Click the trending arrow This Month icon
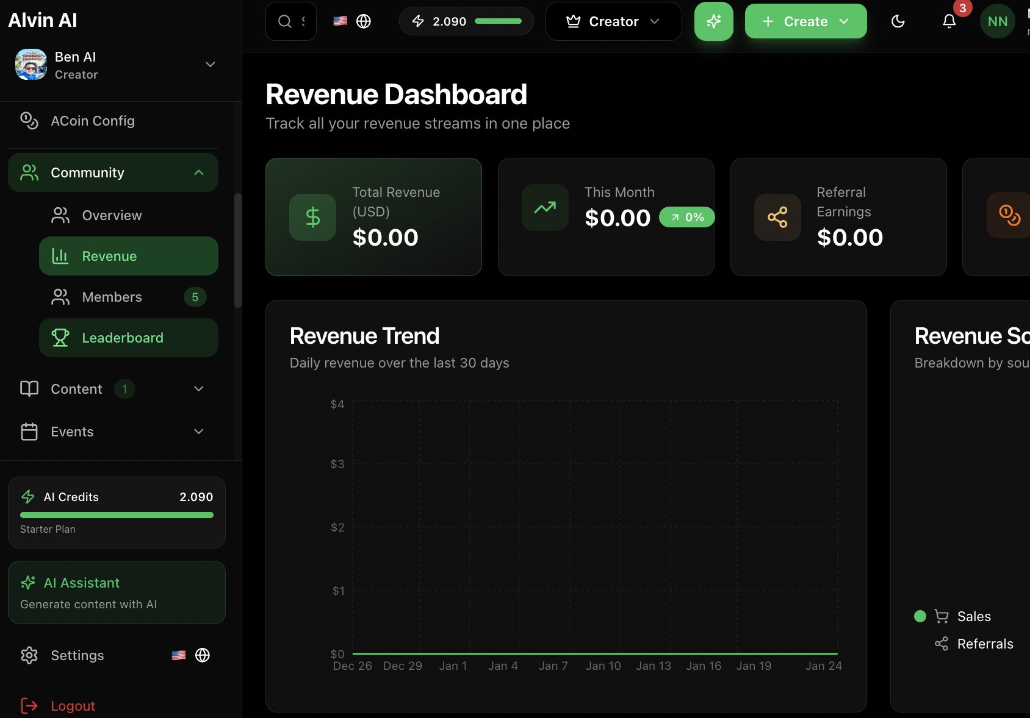Viewport: 1030px width, 718px height. 545,207
